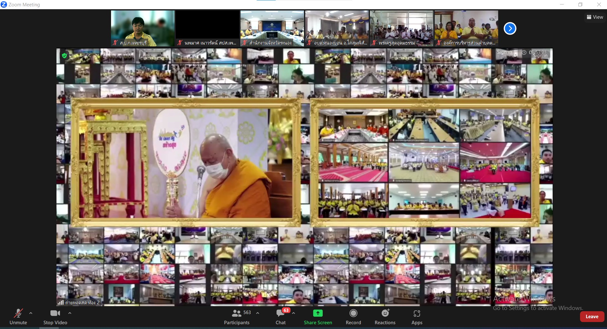Minimize the Zoom Meeting window
Image resolution: width=607 pixels, height=329 pixels.
click(x=562, y=4)
